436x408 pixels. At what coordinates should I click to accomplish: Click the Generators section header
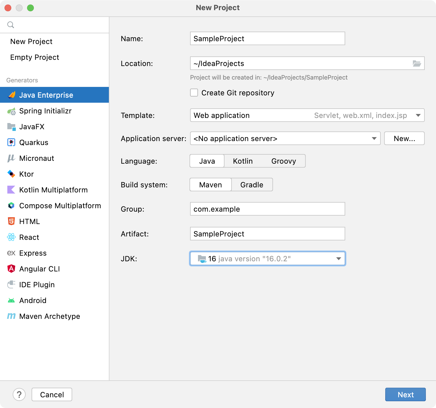[x=22, y=80]
